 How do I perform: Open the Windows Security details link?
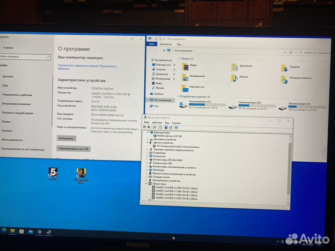[87, 67]
